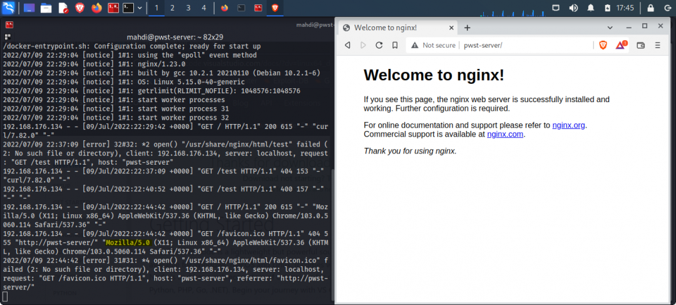The image size is (676, 305).
Task: Click the 'start worker process 31' log line
Action: coord(116,109)
